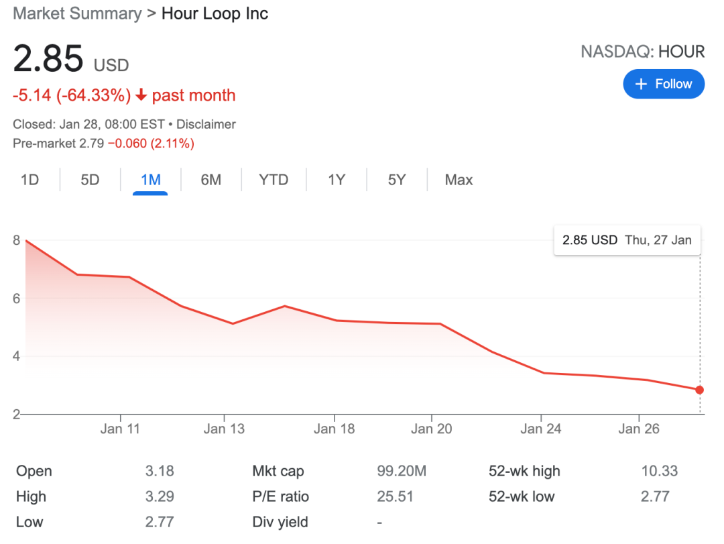The width and height of the screenshot is (724, 544).
Task: Click the -5.14 (-64.33%) change text
Action: (x=72, y=95)
